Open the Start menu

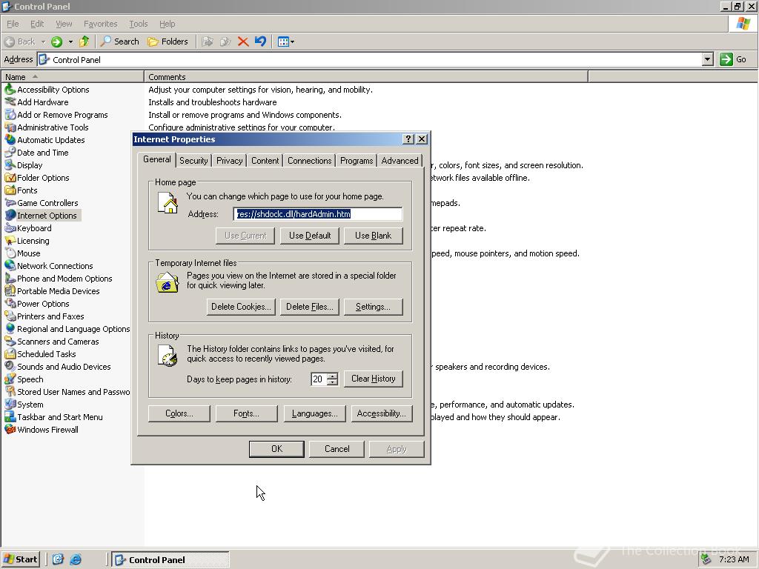(x=20, y=559)
